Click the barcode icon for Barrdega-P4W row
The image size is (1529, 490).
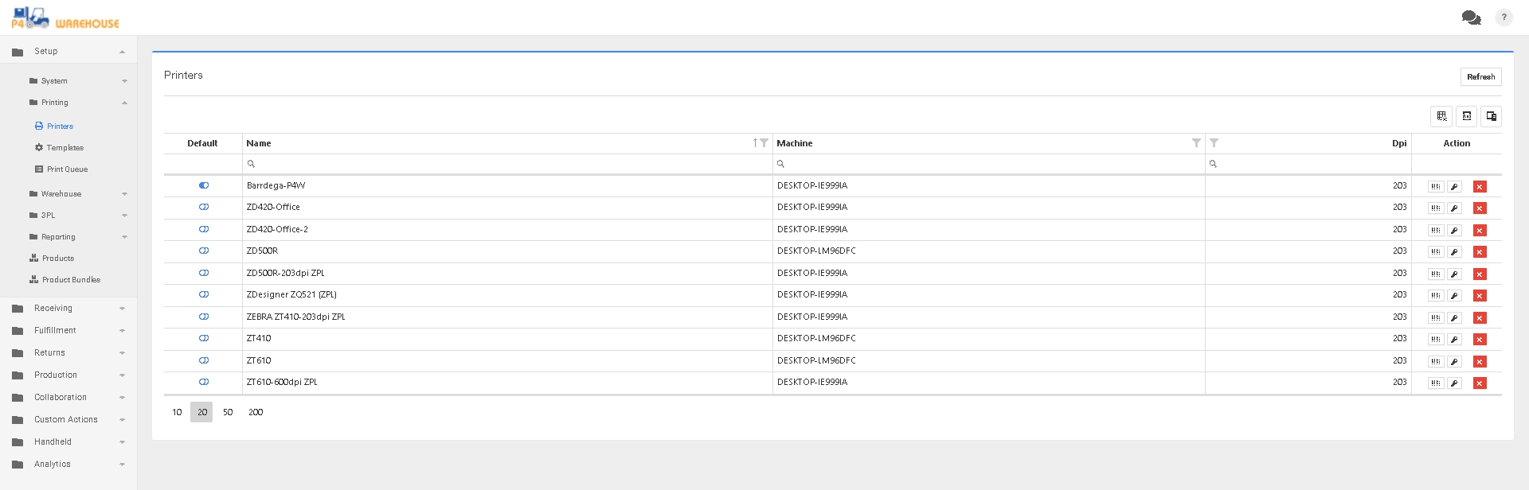click(1435, 187)
